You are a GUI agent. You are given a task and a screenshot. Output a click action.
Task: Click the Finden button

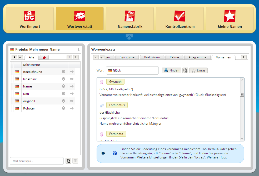(172, 70)
